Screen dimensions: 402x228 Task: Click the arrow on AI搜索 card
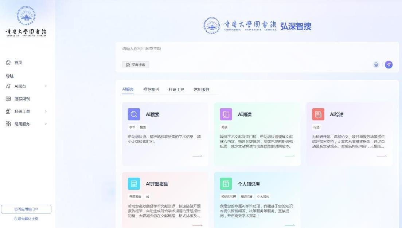198,156
